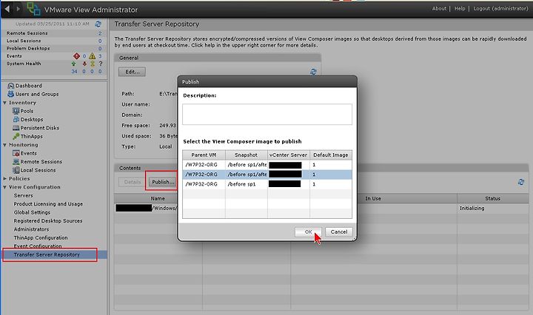Screen dimensions: 533x315
Task: Sort by Parent VM column
Action: 204,155
